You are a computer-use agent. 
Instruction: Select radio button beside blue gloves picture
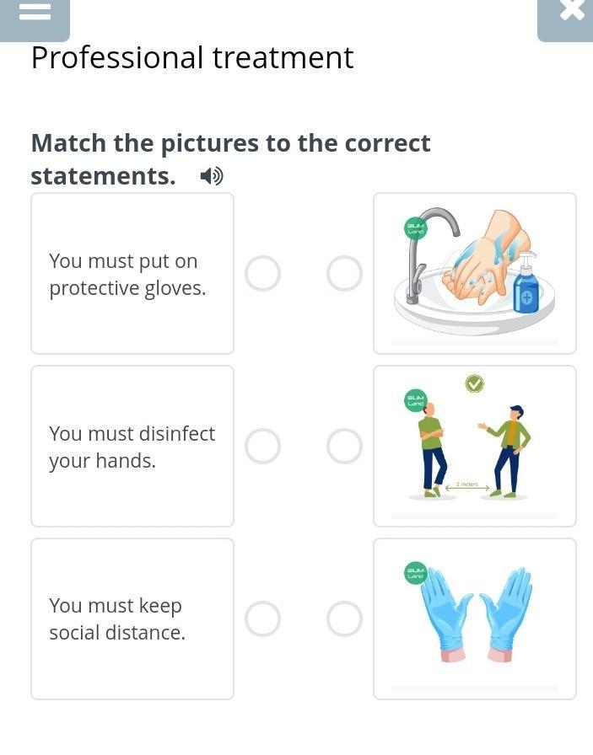[x=344, y=618]
